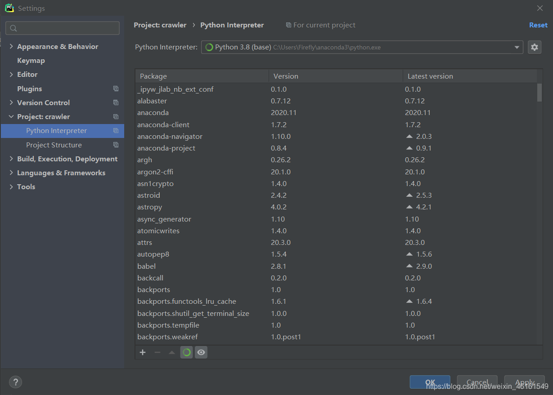Toggle the Conda package manager icon

[186, 352]
